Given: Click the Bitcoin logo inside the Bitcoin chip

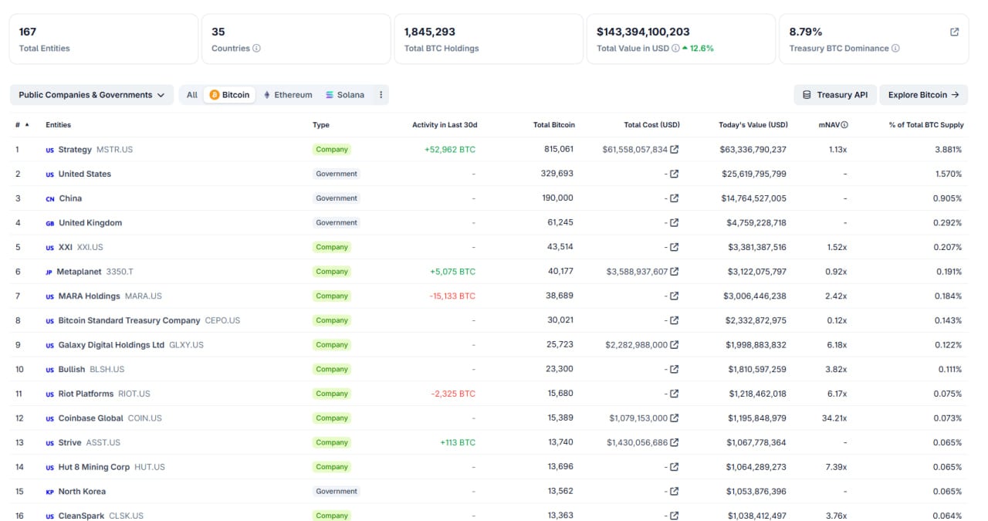Looking at the screenshot, I should coord(214,94).
